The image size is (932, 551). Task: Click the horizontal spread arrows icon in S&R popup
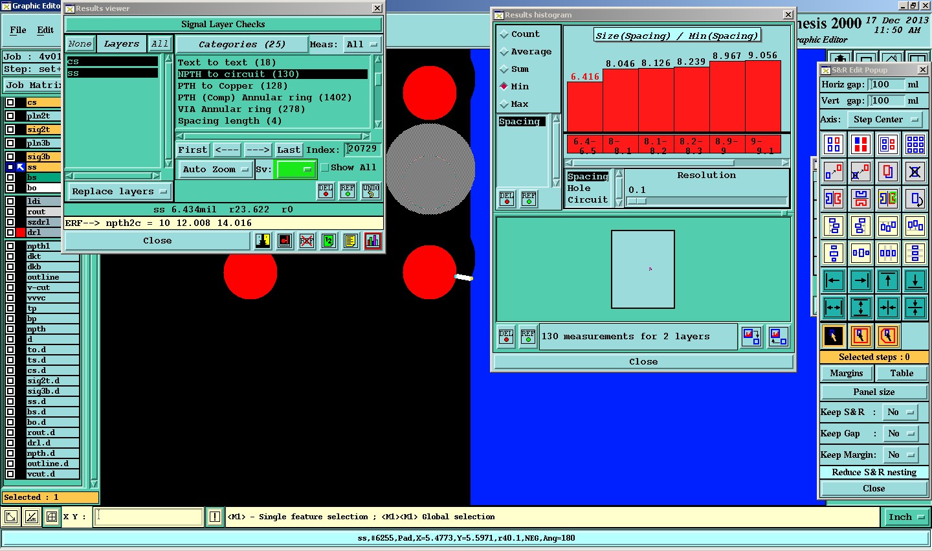834,308
